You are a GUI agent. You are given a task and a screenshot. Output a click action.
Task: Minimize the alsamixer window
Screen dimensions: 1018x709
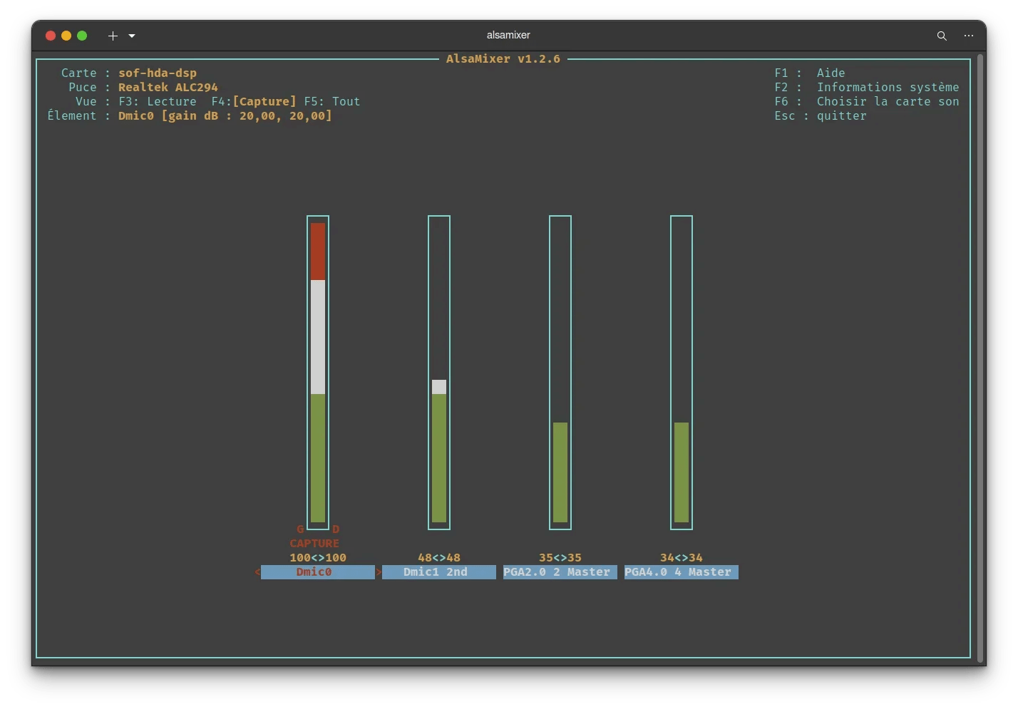pos(66,36)
